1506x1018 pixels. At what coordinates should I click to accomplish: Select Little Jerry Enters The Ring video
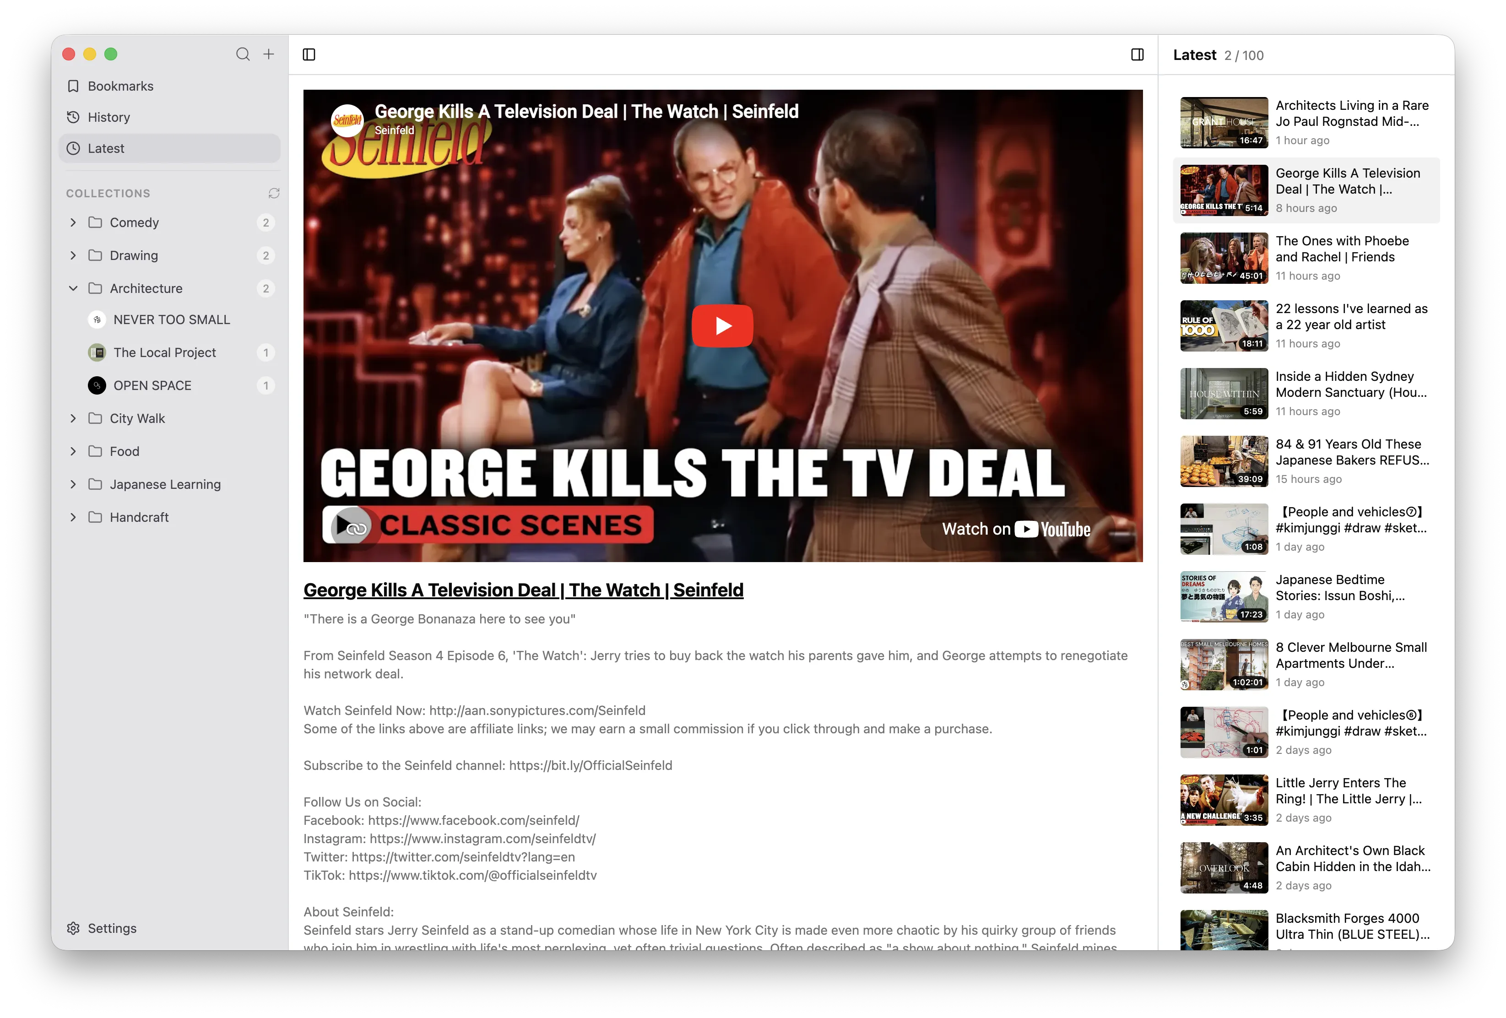point(1306,800)
